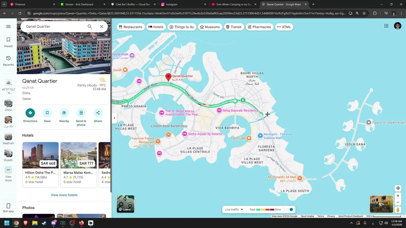Viewport: 406px width, 228px height.
Task: Open the View more recents button
Action: tap(8, 174)
